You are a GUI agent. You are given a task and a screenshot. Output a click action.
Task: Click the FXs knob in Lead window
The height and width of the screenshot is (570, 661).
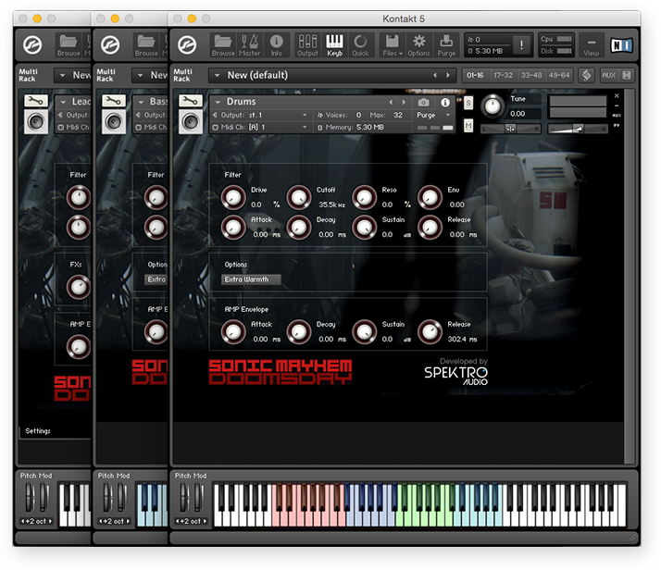(79, 288)
